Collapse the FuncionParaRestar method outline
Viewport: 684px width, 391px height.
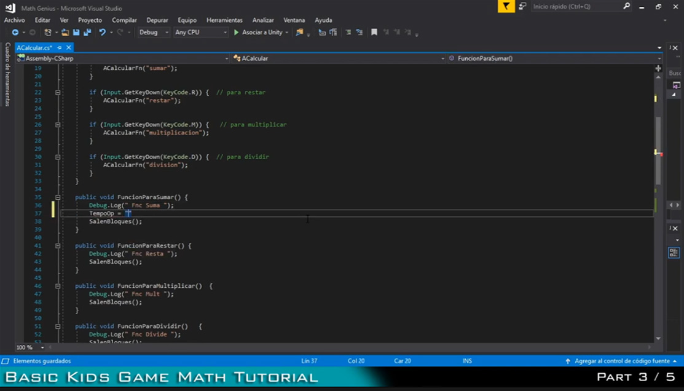(58, 245)
